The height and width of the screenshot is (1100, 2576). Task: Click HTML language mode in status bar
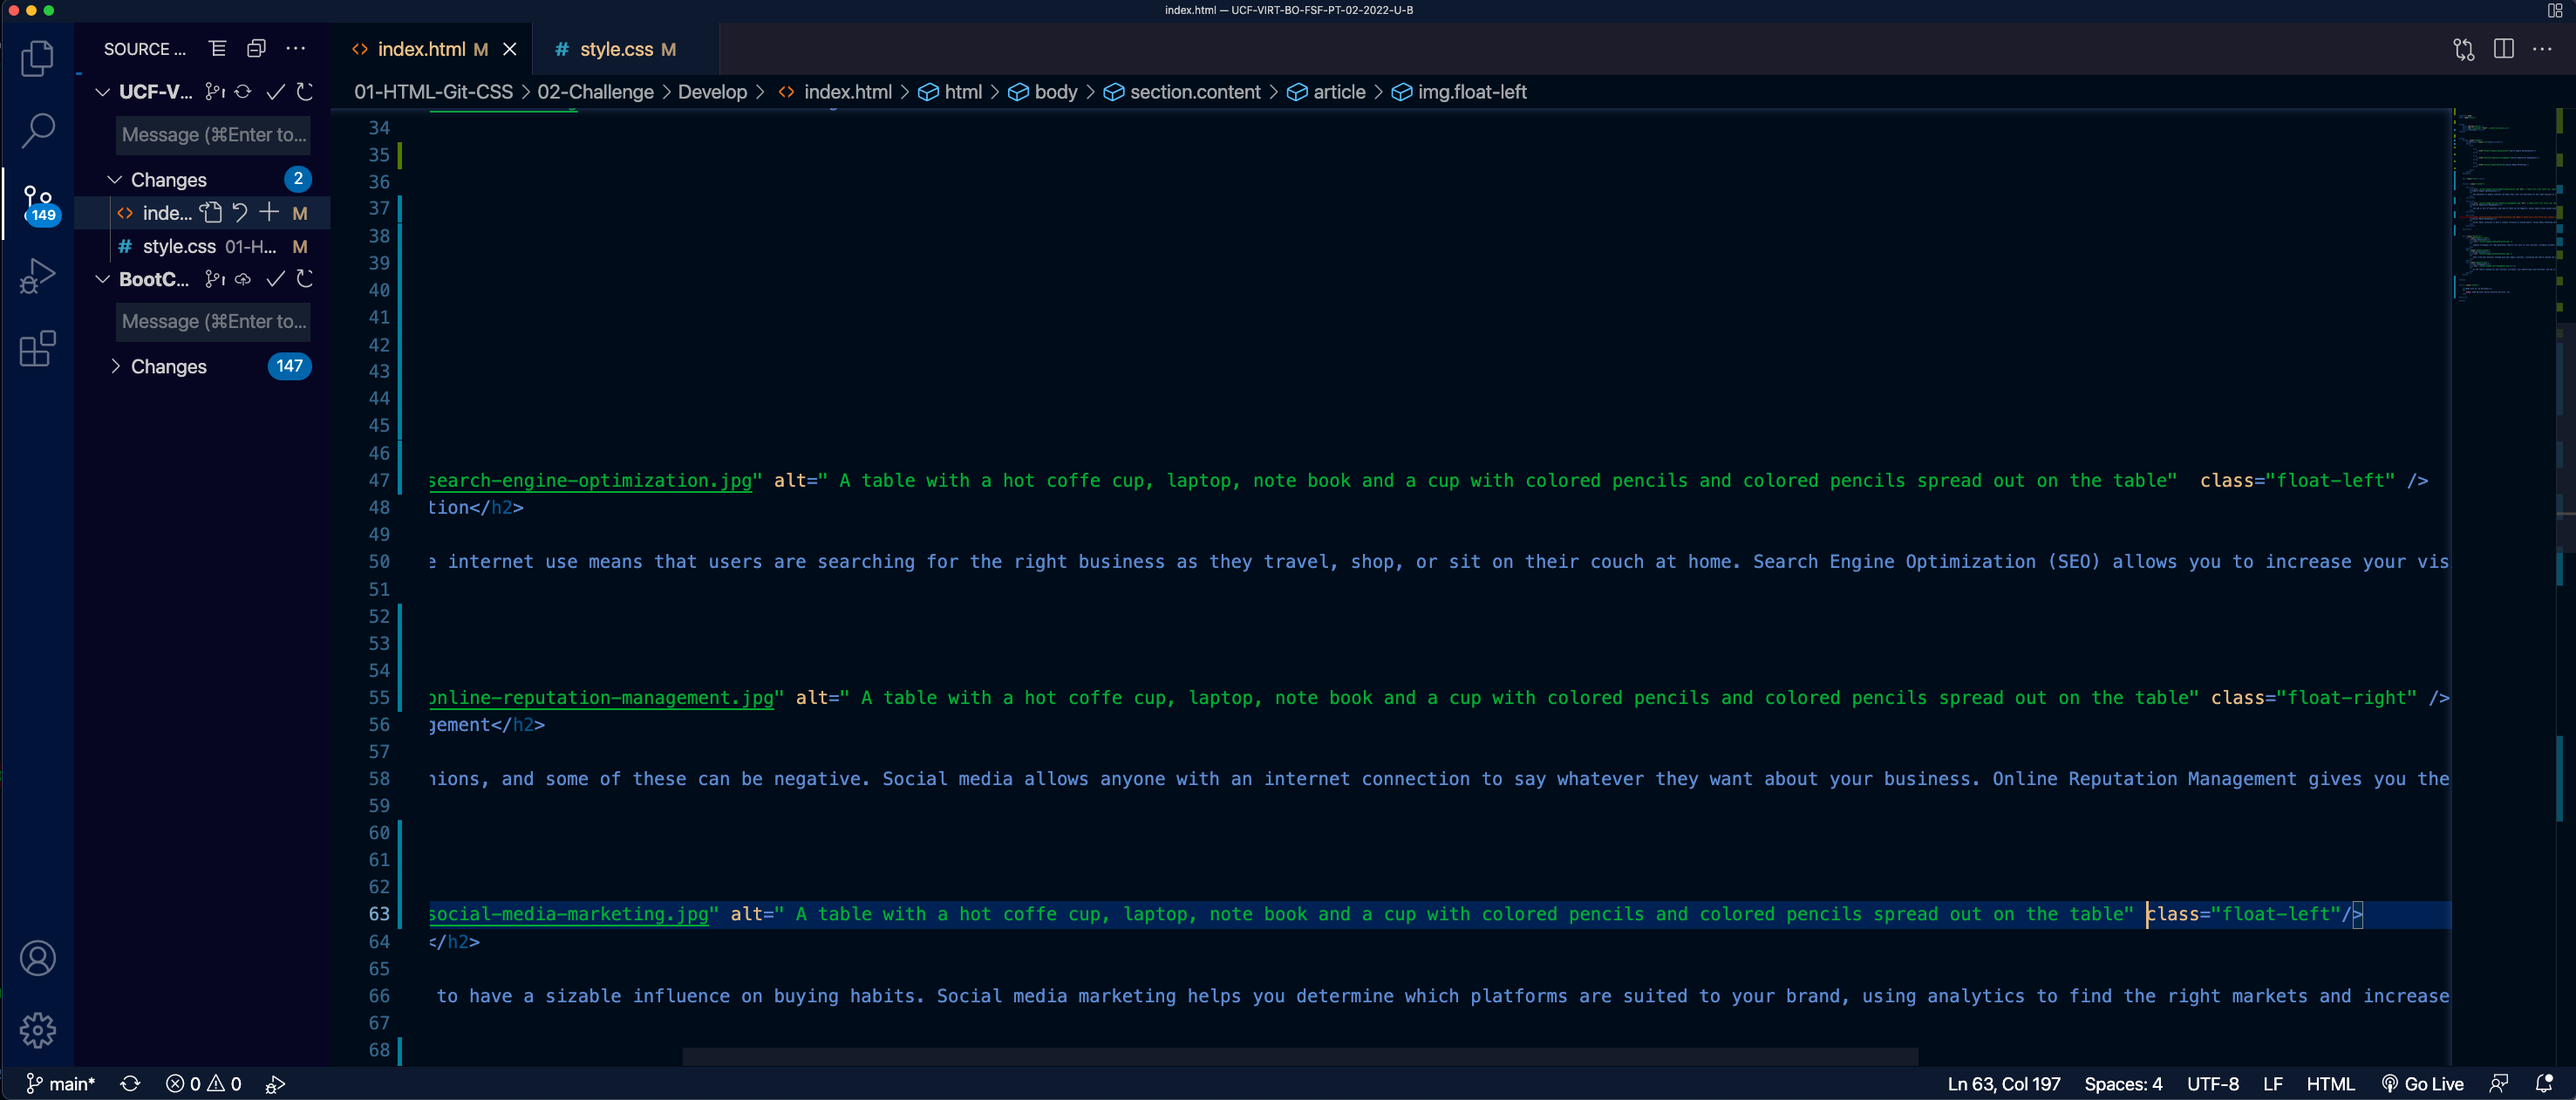tap(2329, 1084)
